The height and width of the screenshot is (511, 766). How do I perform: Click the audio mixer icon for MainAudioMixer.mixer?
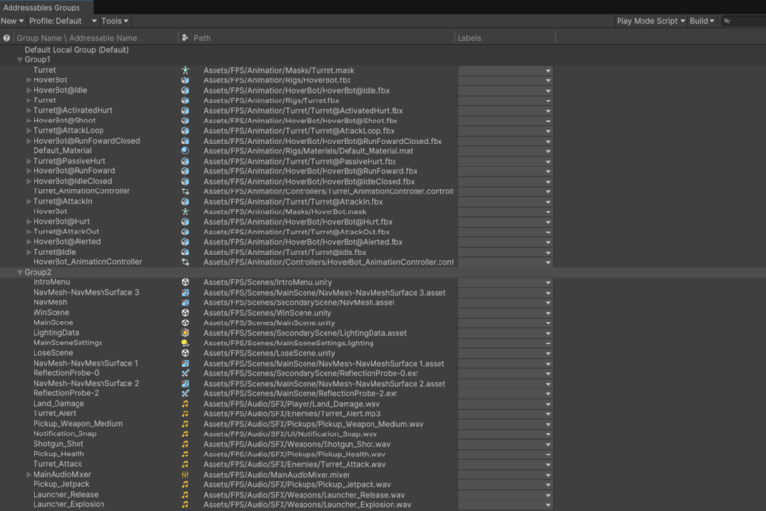click(x=185, y=475)
